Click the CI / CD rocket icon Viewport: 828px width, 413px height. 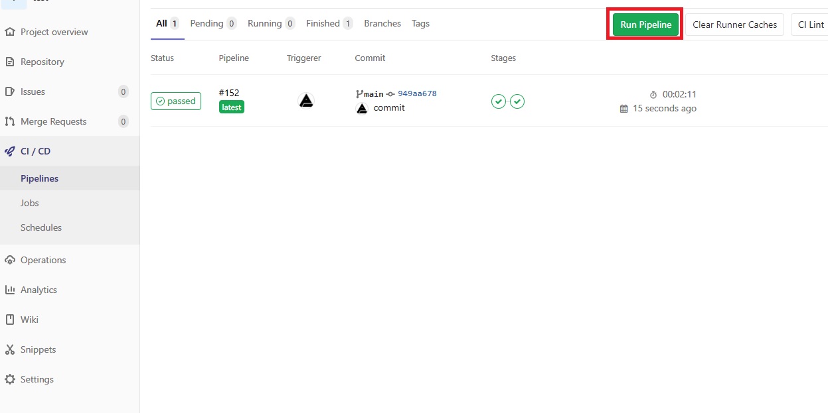click(9, 151)
